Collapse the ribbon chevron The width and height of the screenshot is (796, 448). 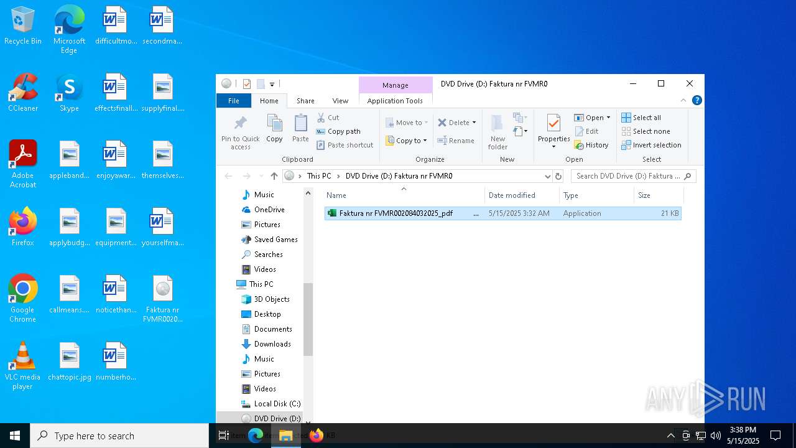coord(683,100)
